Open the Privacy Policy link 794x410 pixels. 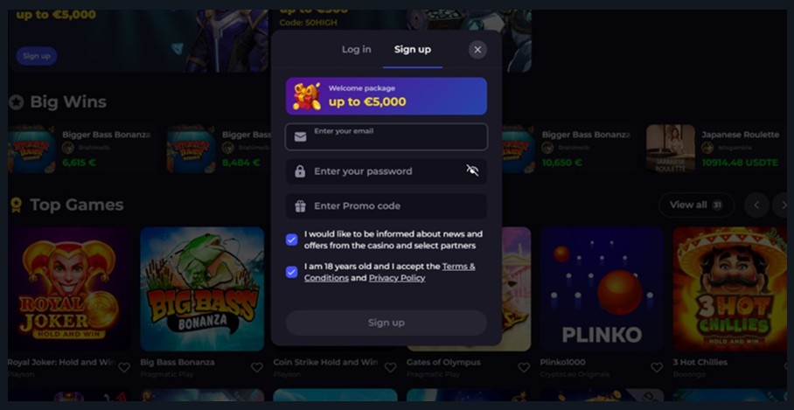click(x=397, y=278)
